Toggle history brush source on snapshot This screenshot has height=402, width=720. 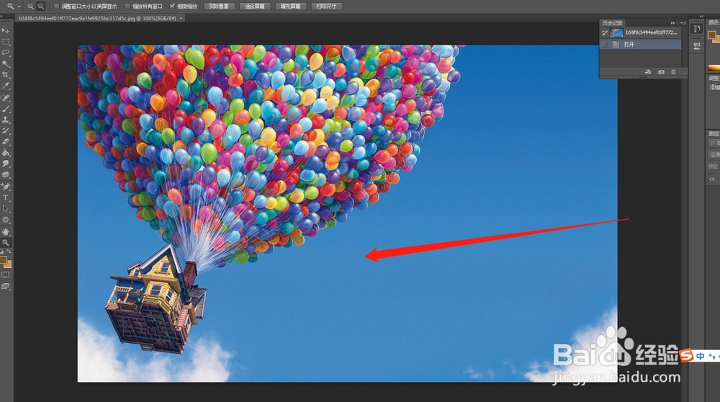604,32
